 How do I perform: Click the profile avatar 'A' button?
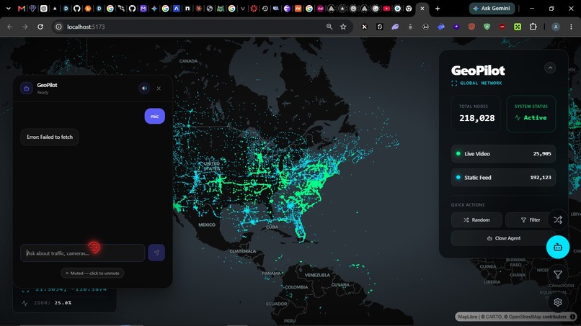(x=556, y=27)
